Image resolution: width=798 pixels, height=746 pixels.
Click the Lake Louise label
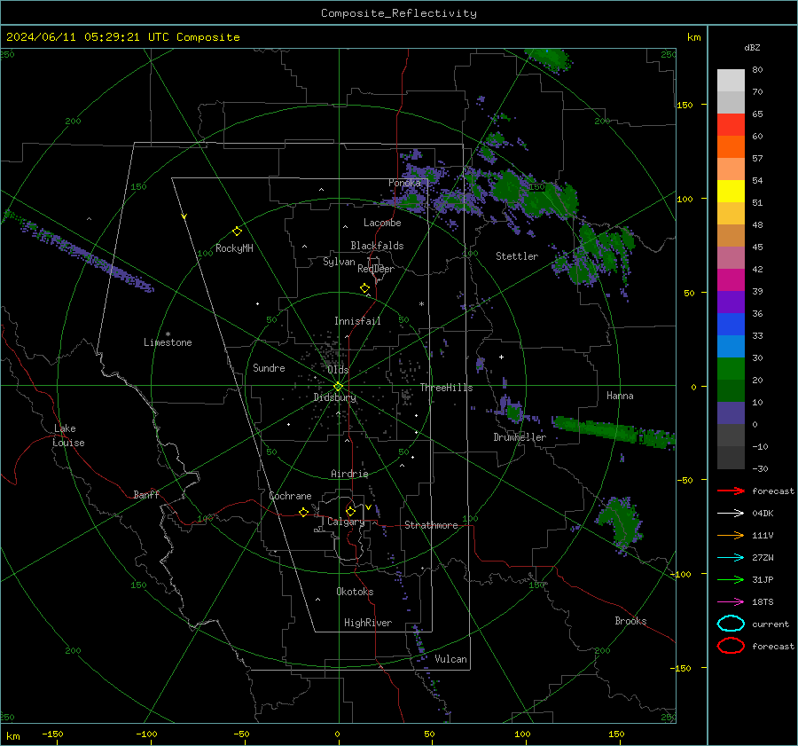click(x=68, y=436)
